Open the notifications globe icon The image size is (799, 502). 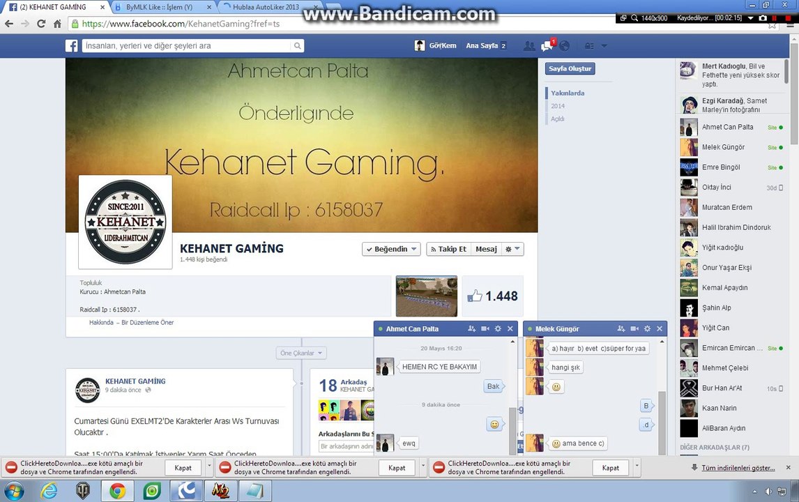564,46
